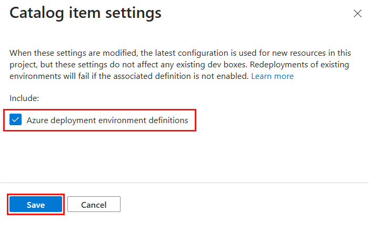Dismiss the dialog using the X icon
This screenshot has width=369, height=232.
(357, 14)
